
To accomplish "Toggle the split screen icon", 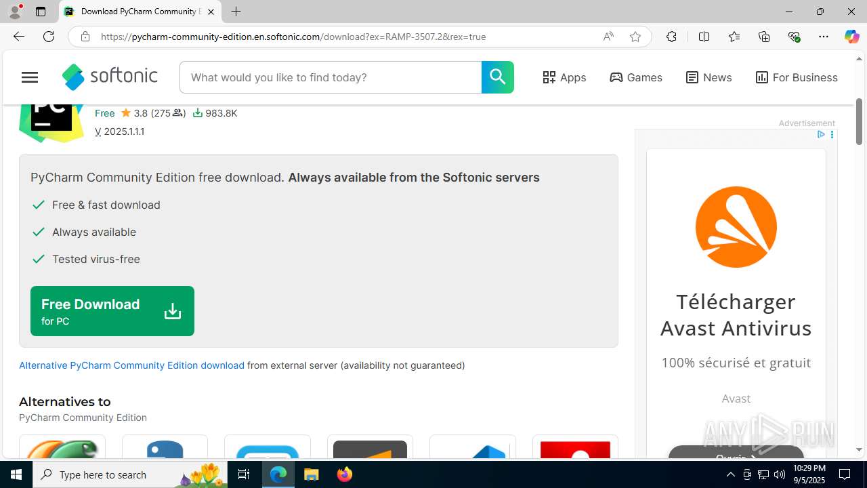I will click(x=704, y=37).
